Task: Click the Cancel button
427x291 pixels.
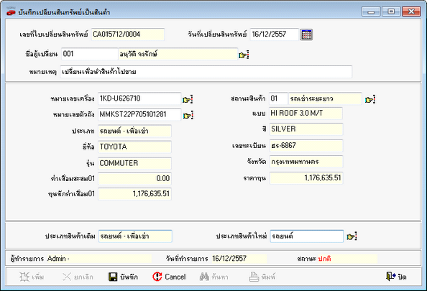Action: pyautogui.click(x=169, y=277)
